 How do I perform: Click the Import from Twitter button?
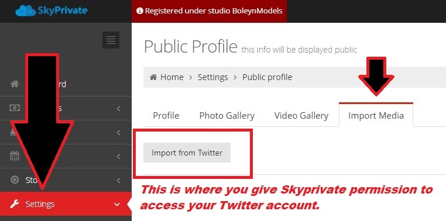coord(187,153)
